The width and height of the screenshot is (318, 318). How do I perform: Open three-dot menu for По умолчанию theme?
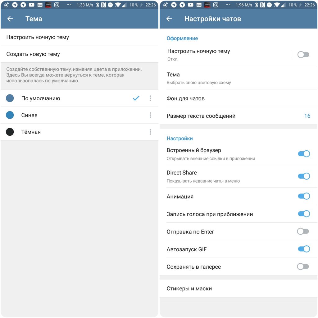point(150,98)
